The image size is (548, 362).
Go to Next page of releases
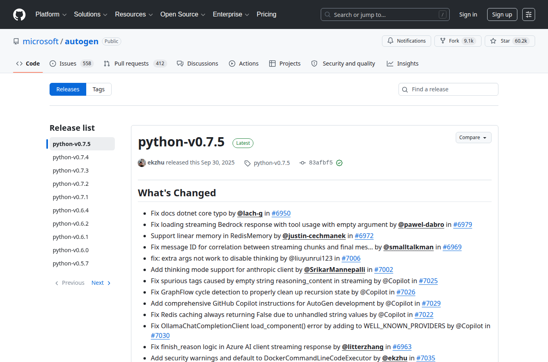(101, 283)
